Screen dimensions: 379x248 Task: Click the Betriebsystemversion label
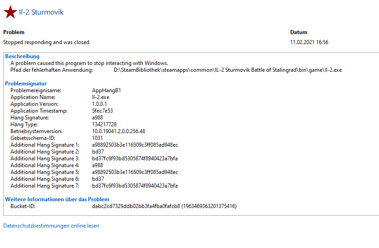[36, 131]
